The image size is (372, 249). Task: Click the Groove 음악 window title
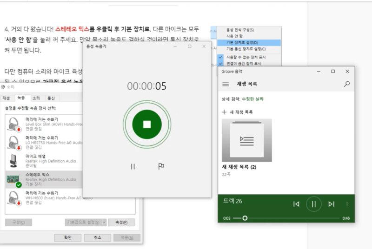pos(232,72)
